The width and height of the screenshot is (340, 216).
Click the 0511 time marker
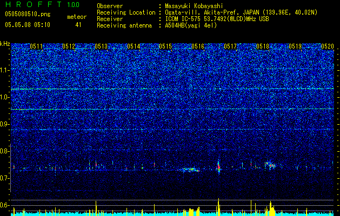coord(36,46)
